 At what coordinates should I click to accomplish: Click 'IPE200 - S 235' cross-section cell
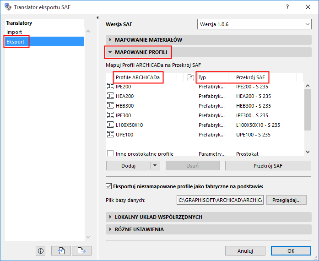coord(252,87)
